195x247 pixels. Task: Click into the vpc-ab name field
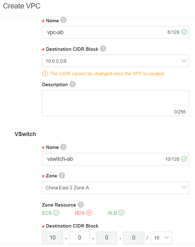(115, 32)
